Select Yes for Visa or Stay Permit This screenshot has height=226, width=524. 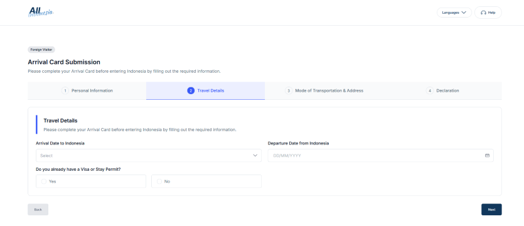[91, 181]
